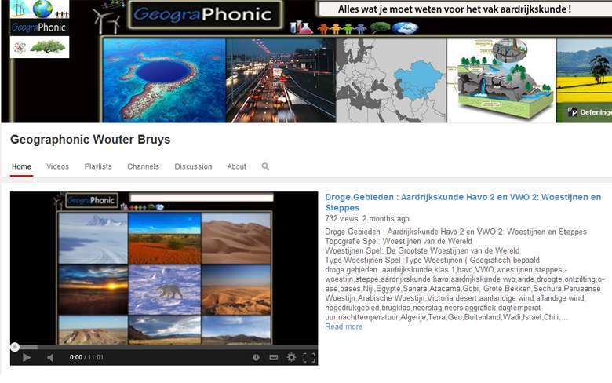Click the tree image in channel avatar
Screen dimensions: 612x383
pyautogui.click(x=48, y=47)
